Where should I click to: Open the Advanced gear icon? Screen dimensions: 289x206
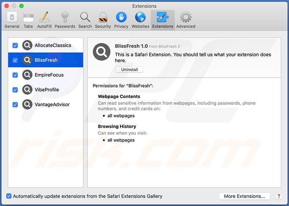(x=185, y=17)
